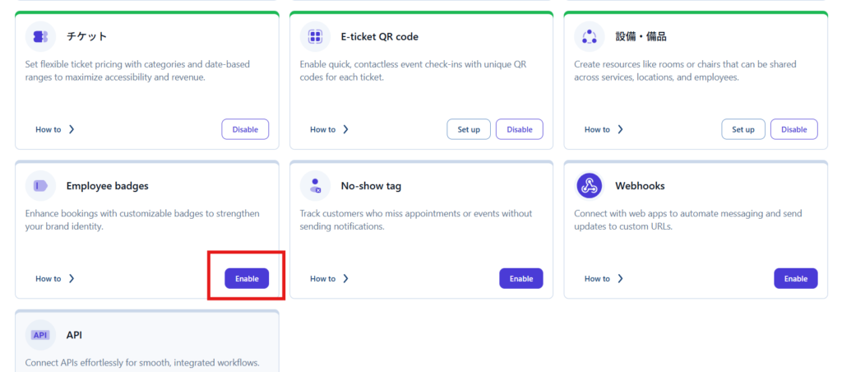The height and width of the screenshot is (372, 842).
Task: Open How to for Webhooks
Action: 604,279
